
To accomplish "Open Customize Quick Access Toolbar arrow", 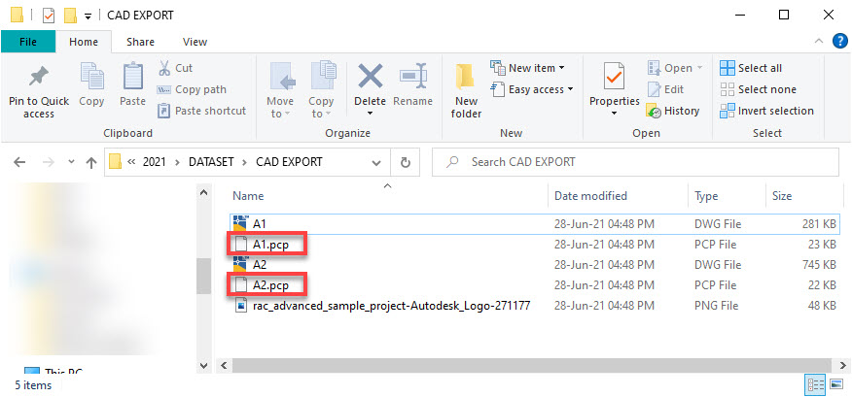I will (x=88, y=17).
